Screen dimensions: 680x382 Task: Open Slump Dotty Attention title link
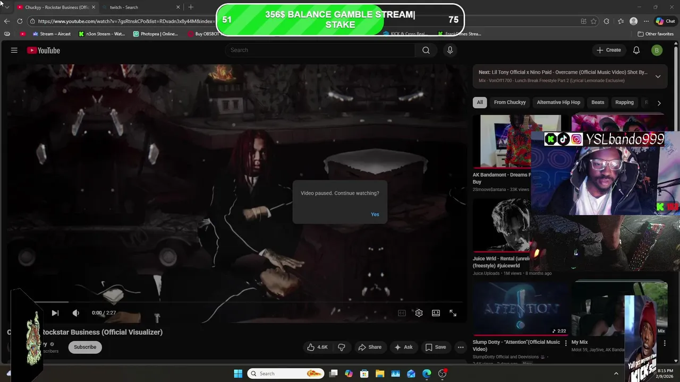click(x=516, y=345)
